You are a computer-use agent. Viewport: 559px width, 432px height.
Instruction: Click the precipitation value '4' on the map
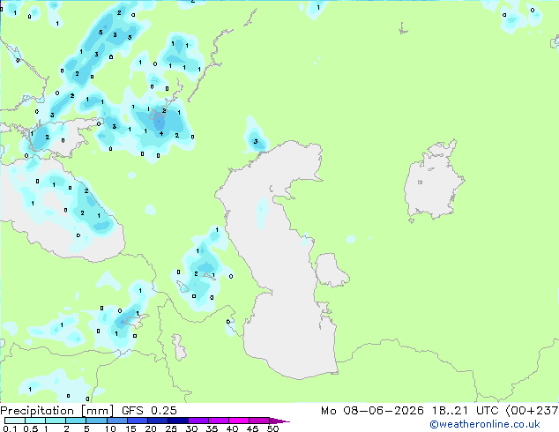point(161,134)
